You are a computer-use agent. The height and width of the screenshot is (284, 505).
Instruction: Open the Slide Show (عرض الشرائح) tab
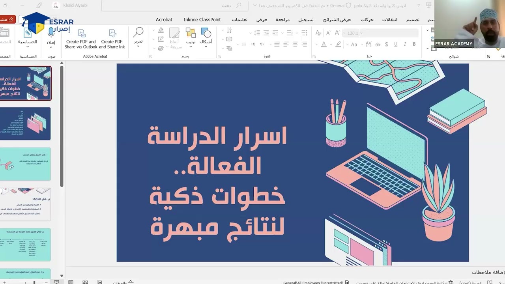tap(337, 20)
